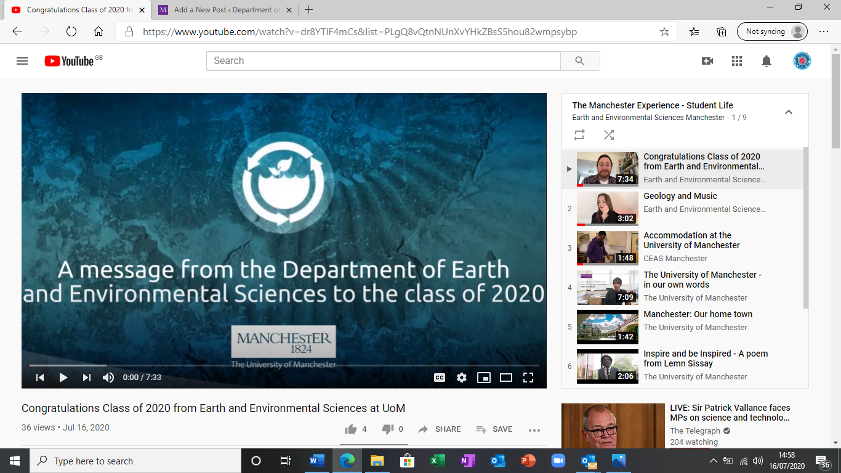Mute the video volume

(108, 378)
